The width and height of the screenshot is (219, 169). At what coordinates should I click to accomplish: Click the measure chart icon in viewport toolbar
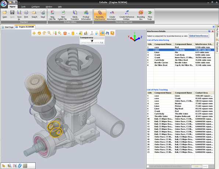[86, 33]
